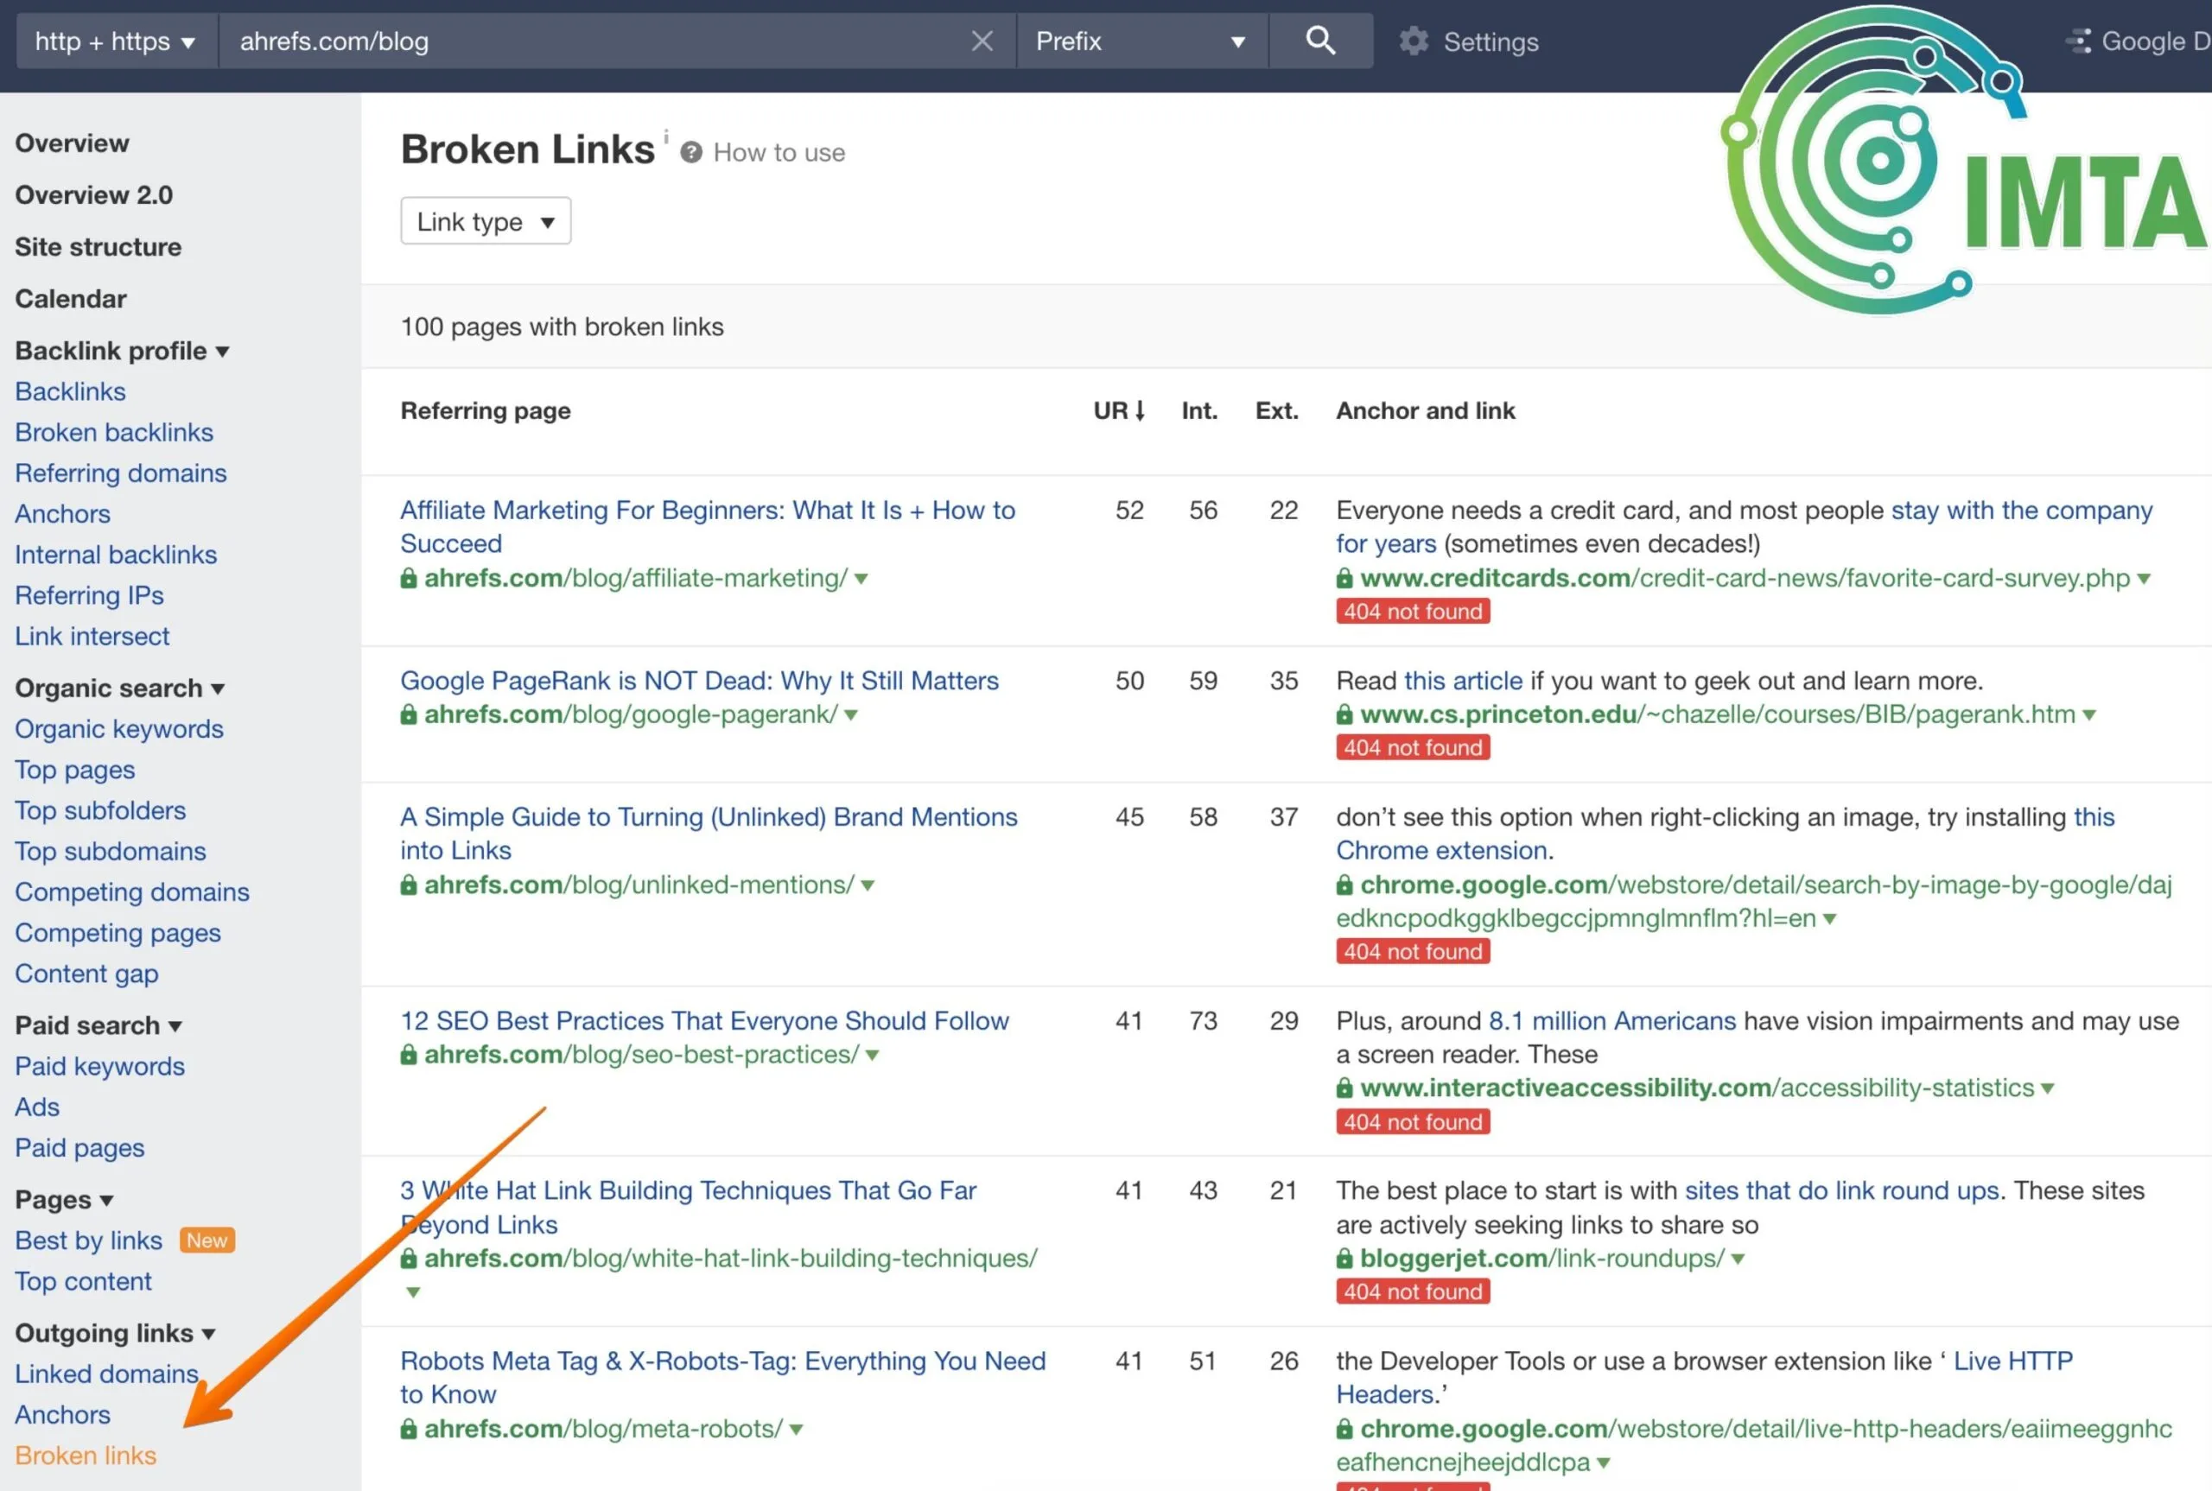Screen dimensions: 2212x1491
Task: Open Paid pages report
Action: [x=79, y=1149]
